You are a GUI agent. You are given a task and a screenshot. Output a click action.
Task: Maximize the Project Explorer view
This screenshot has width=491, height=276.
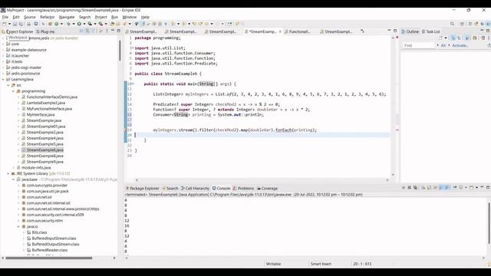pyautogui.click(x=119, y=31)
